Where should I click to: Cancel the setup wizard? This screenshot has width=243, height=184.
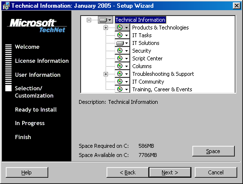click(216, 172)
